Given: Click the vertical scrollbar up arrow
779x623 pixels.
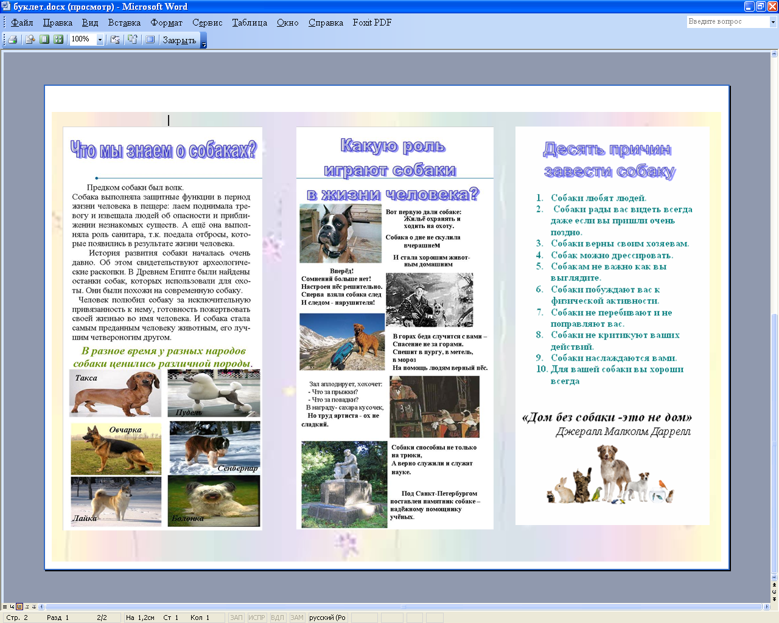Looking at the screenshot, I should pyautogui.click(x=774, y=54).
